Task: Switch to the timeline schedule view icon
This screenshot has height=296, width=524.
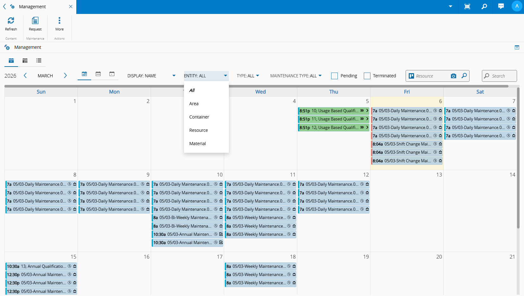Action: click(x=25, y=61)
